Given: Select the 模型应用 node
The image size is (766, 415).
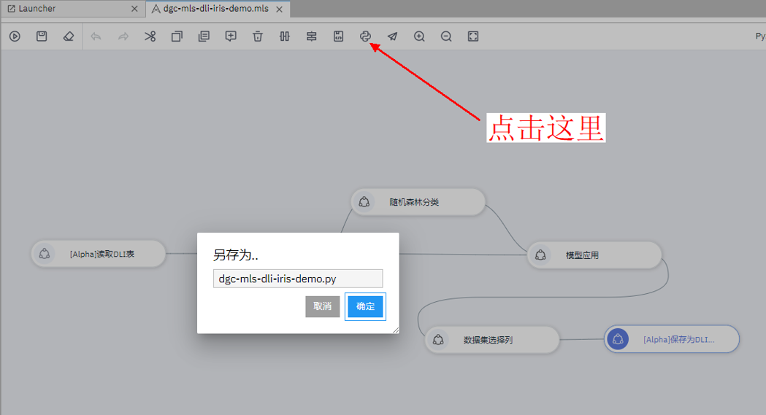Looking at the screenshot, I should (594, 255).
